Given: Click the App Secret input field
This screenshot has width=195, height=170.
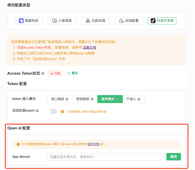Looking at the screenshot, I should tap(106, 157).
